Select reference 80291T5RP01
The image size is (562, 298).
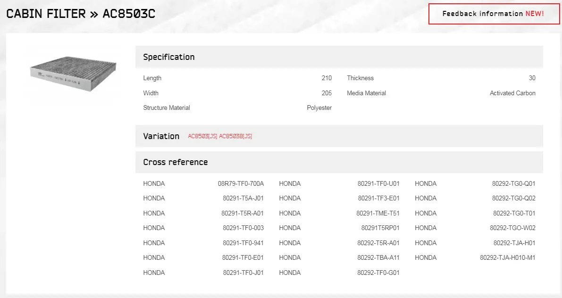[x=380, y=228]
